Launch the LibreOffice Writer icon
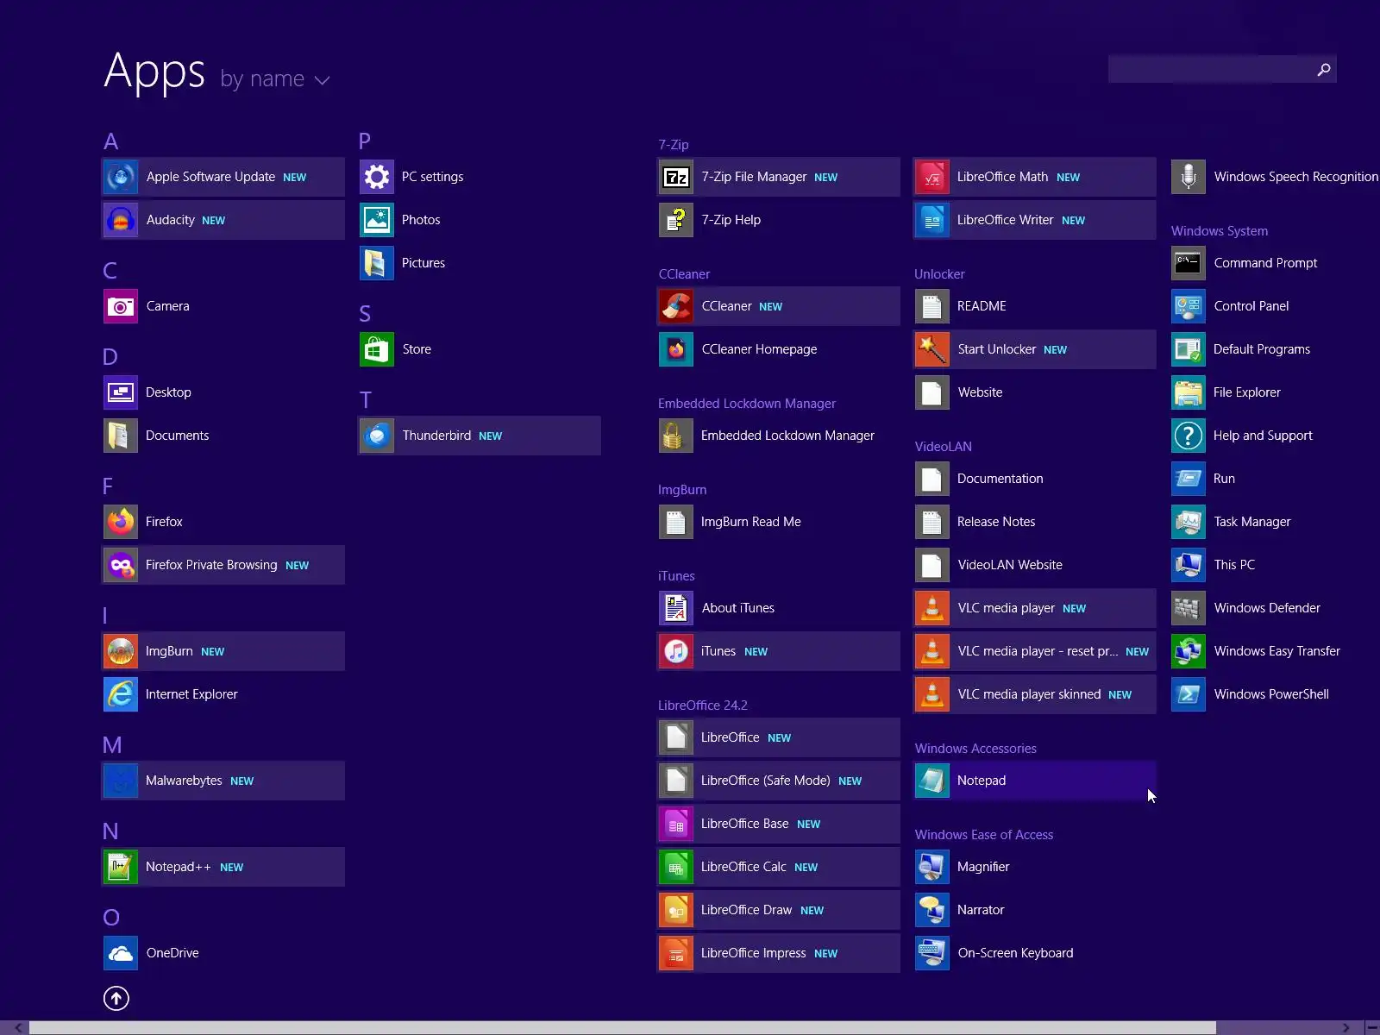Viewport: 1380px width, 1035px height. (932, 220)
